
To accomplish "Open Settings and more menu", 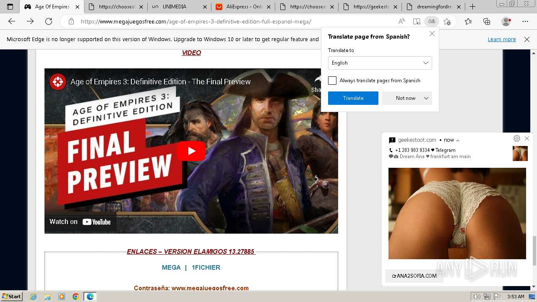I will pyautogui.click(x=525, y=21).
